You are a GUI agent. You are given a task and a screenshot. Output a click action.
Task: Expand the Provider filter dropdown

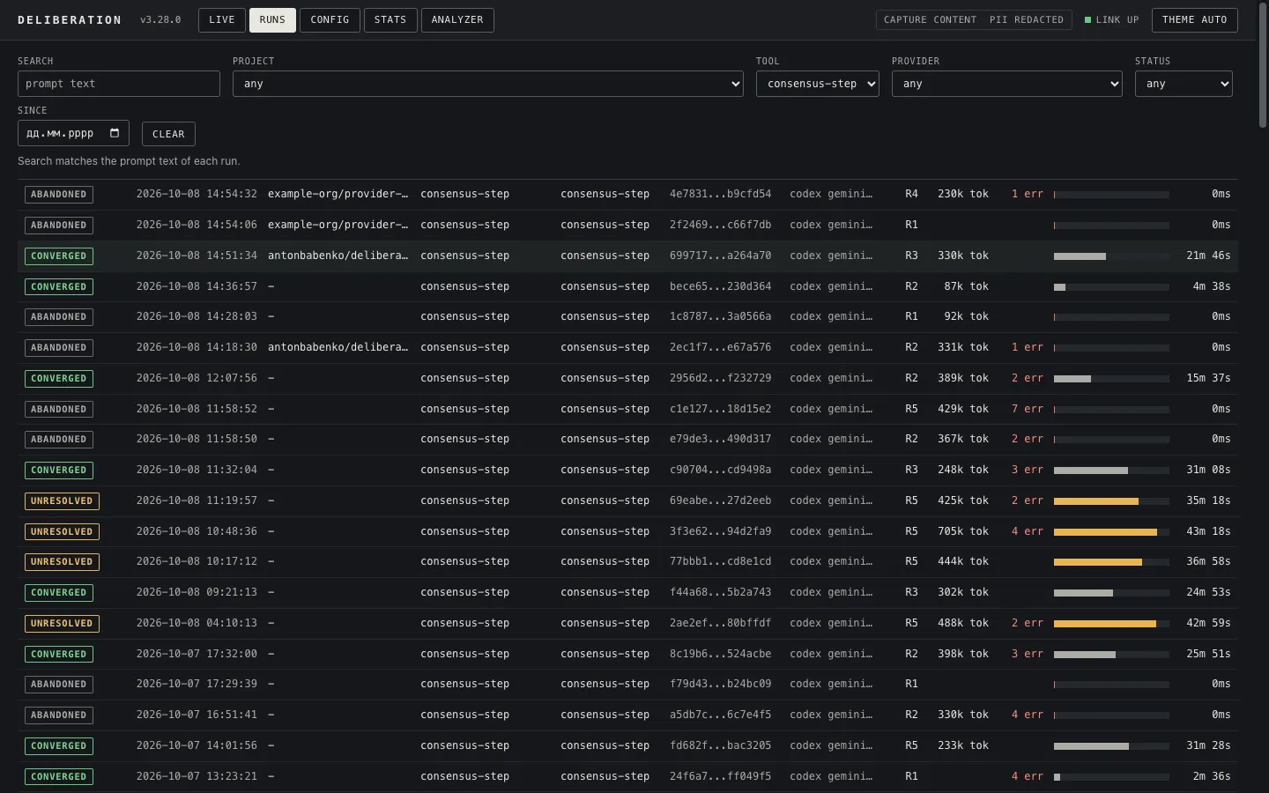(1007, 84)
